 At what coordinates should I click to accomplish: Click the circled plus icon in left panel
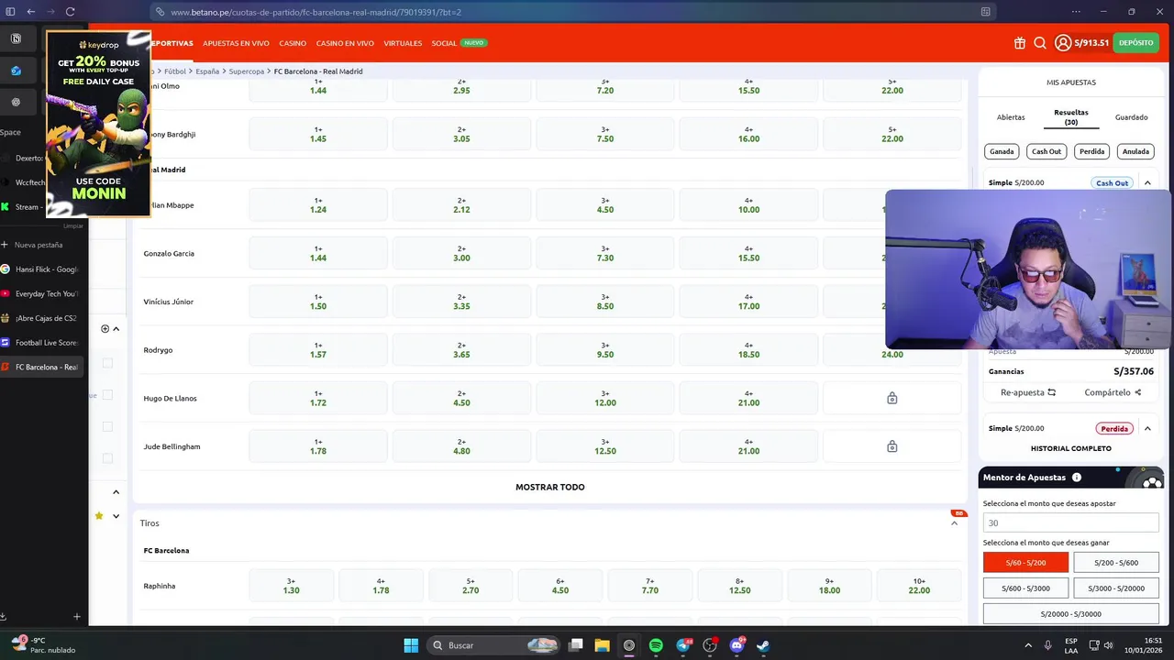coord(105,328)
